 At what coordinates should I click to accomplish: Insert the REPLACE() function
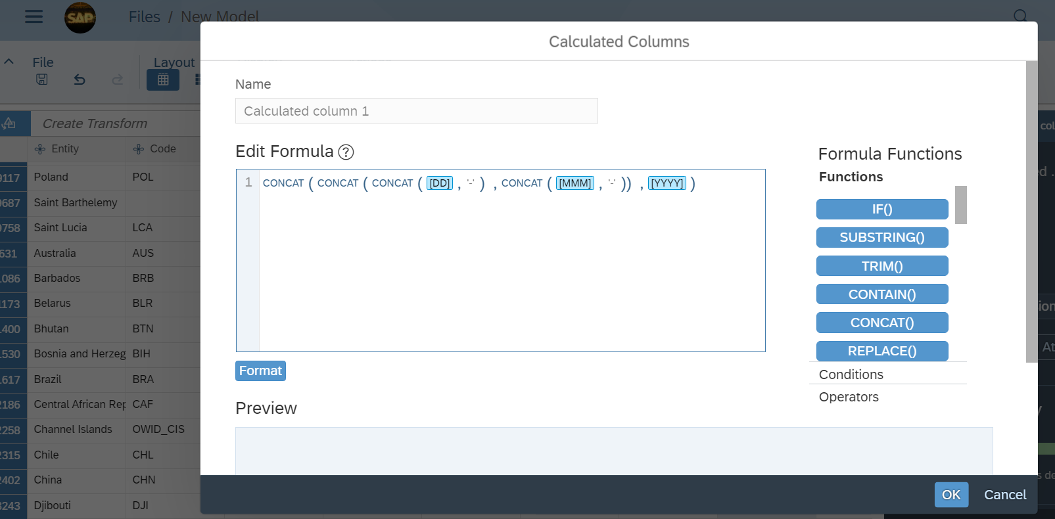click(882, 351)
